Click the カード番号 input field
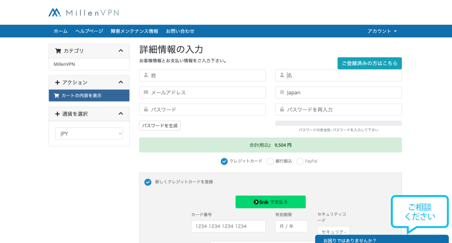 pyautogui.click(x=228, y=226)
